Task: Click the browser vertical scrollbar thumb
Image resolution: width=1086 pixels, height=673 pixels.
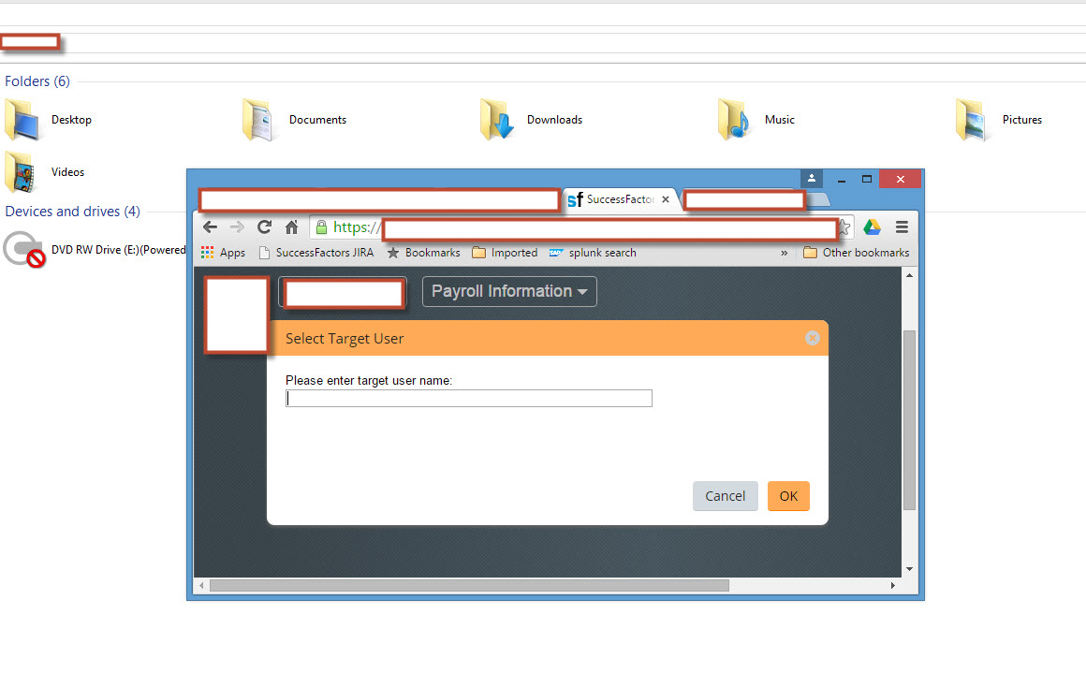Action: click(x=909, y=419)
